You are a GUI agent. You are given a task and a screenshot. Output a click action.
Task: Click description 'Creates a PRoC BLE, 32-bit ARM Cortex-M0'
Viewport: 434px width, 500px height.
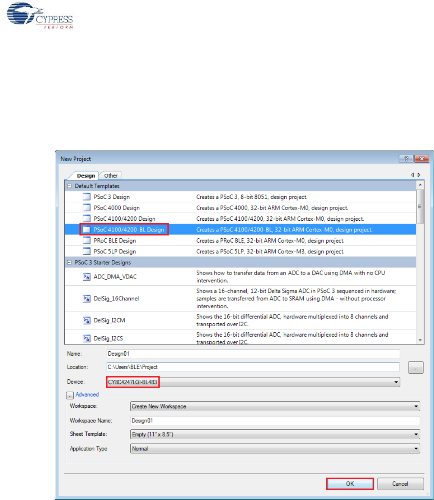(270, 241)
